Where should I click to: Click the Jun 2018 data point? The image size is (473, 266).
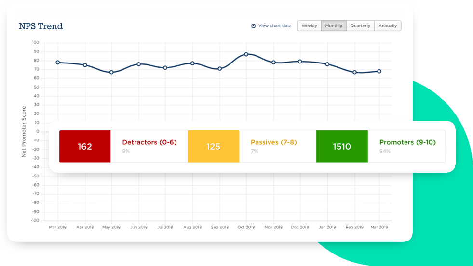click(139, 64)
